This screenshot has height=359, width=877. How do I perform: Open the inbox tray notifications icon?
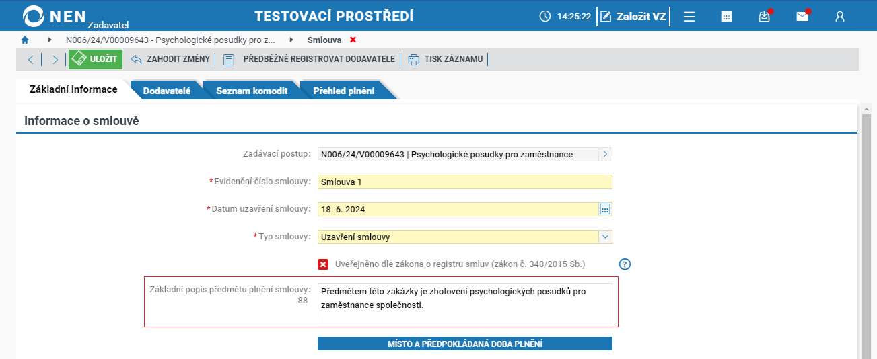764,17
